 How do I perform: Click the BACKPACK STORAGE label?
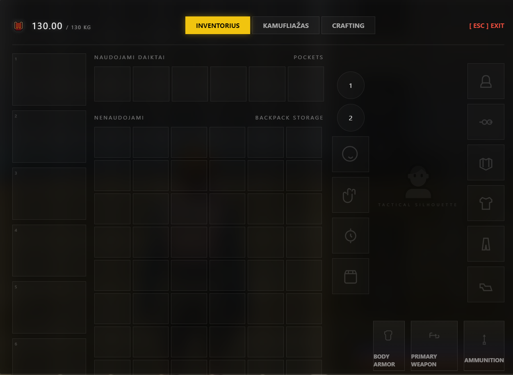coord(289,118)
